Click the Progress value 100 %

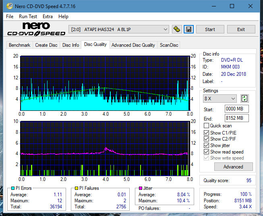click(x=246, y=194)
